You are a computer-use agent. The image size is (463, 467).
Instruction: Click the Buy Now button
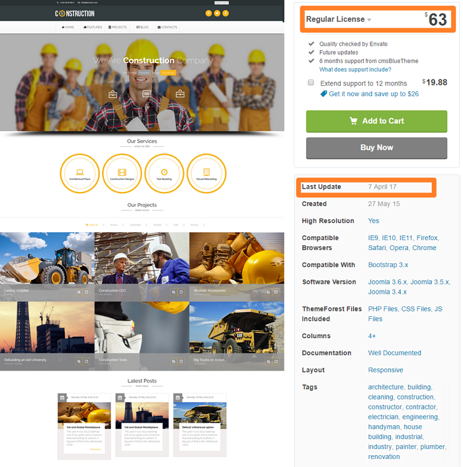click(x=376, y=148)
